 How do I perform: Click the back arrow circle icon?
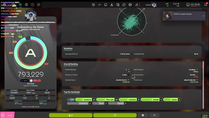pos(3,115)
